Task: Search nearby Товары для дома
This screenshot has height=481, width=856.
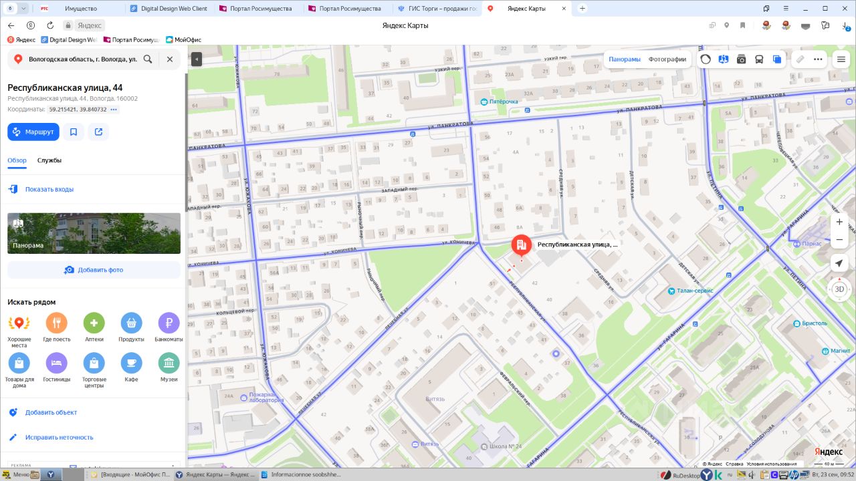Action: (19, 371)
